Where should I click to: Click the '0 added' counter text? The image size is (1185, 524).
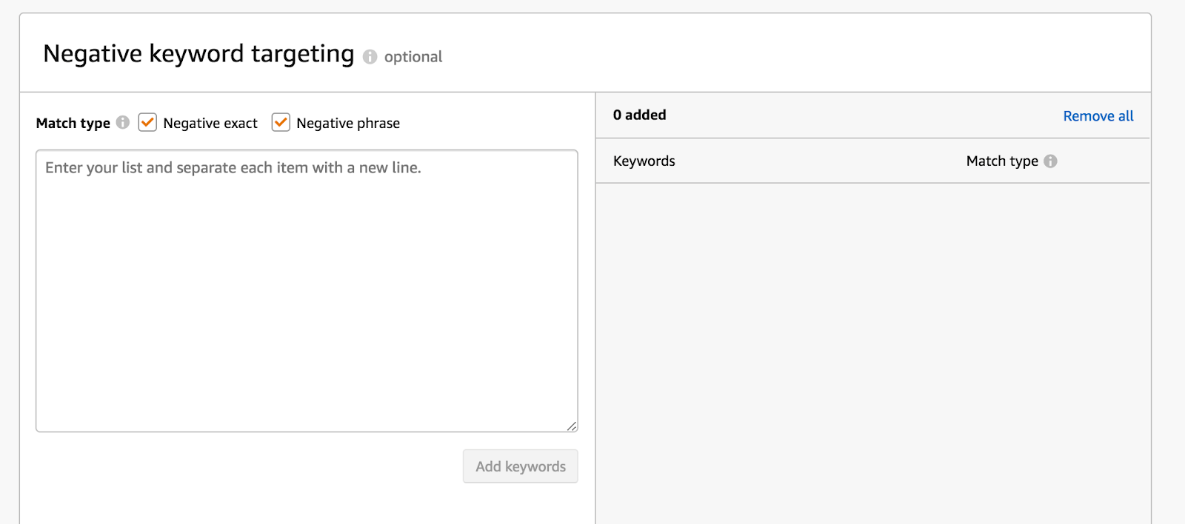tap(640, 115)
